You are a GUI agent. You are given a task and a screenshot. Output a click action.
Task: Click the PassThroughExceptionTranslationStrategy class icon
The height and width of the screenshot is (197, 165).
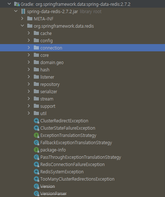[x=36, y=157]
